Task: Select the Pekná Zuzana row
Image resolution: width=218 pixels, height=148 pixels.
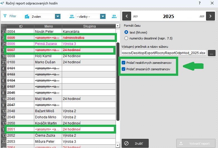Action: pos(47,44)
